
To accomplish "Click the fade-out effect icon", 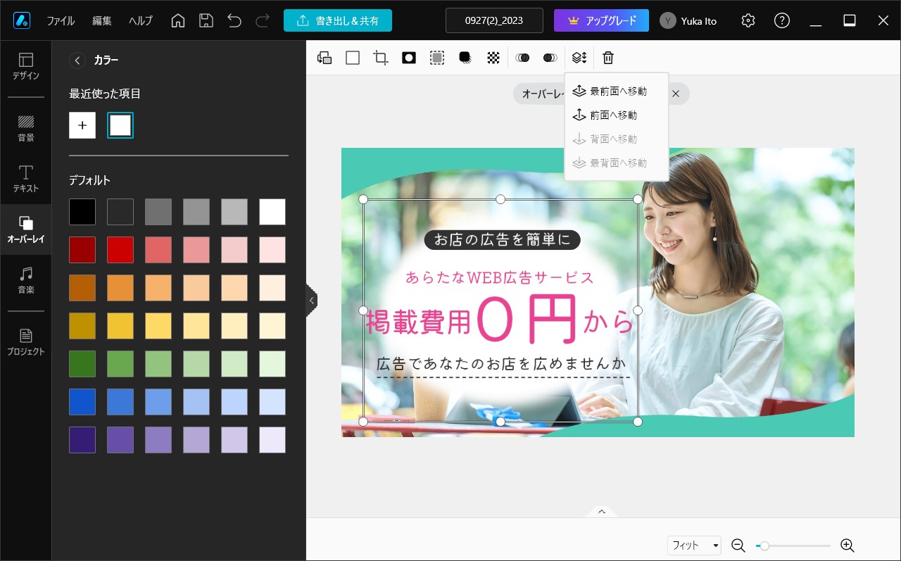I will coord(550,58).
